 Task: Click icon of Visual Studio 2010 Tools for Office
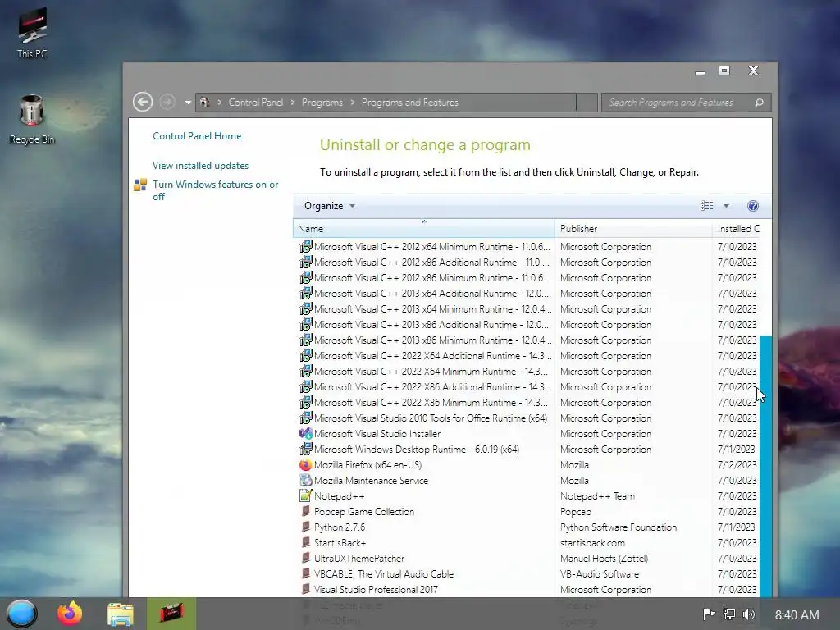[x=305, y=418]
